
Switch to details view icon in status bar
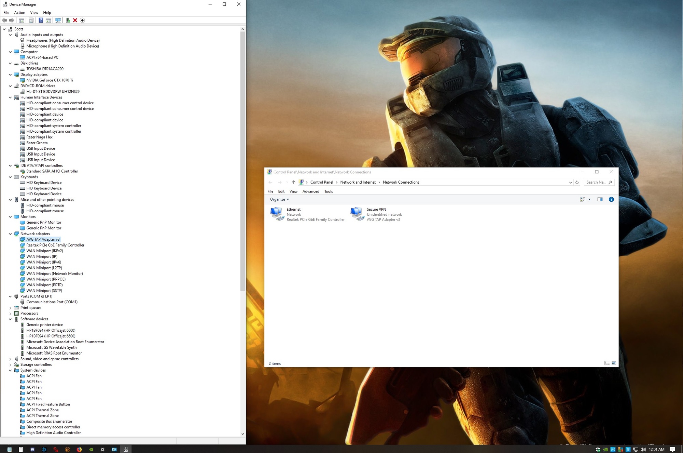tap(607, 363)
